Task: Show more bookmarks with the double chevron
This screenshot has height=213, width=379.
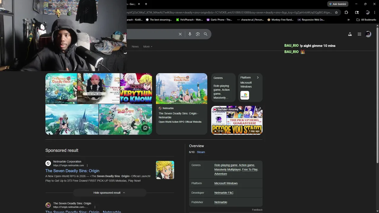Action: [349, 20]
